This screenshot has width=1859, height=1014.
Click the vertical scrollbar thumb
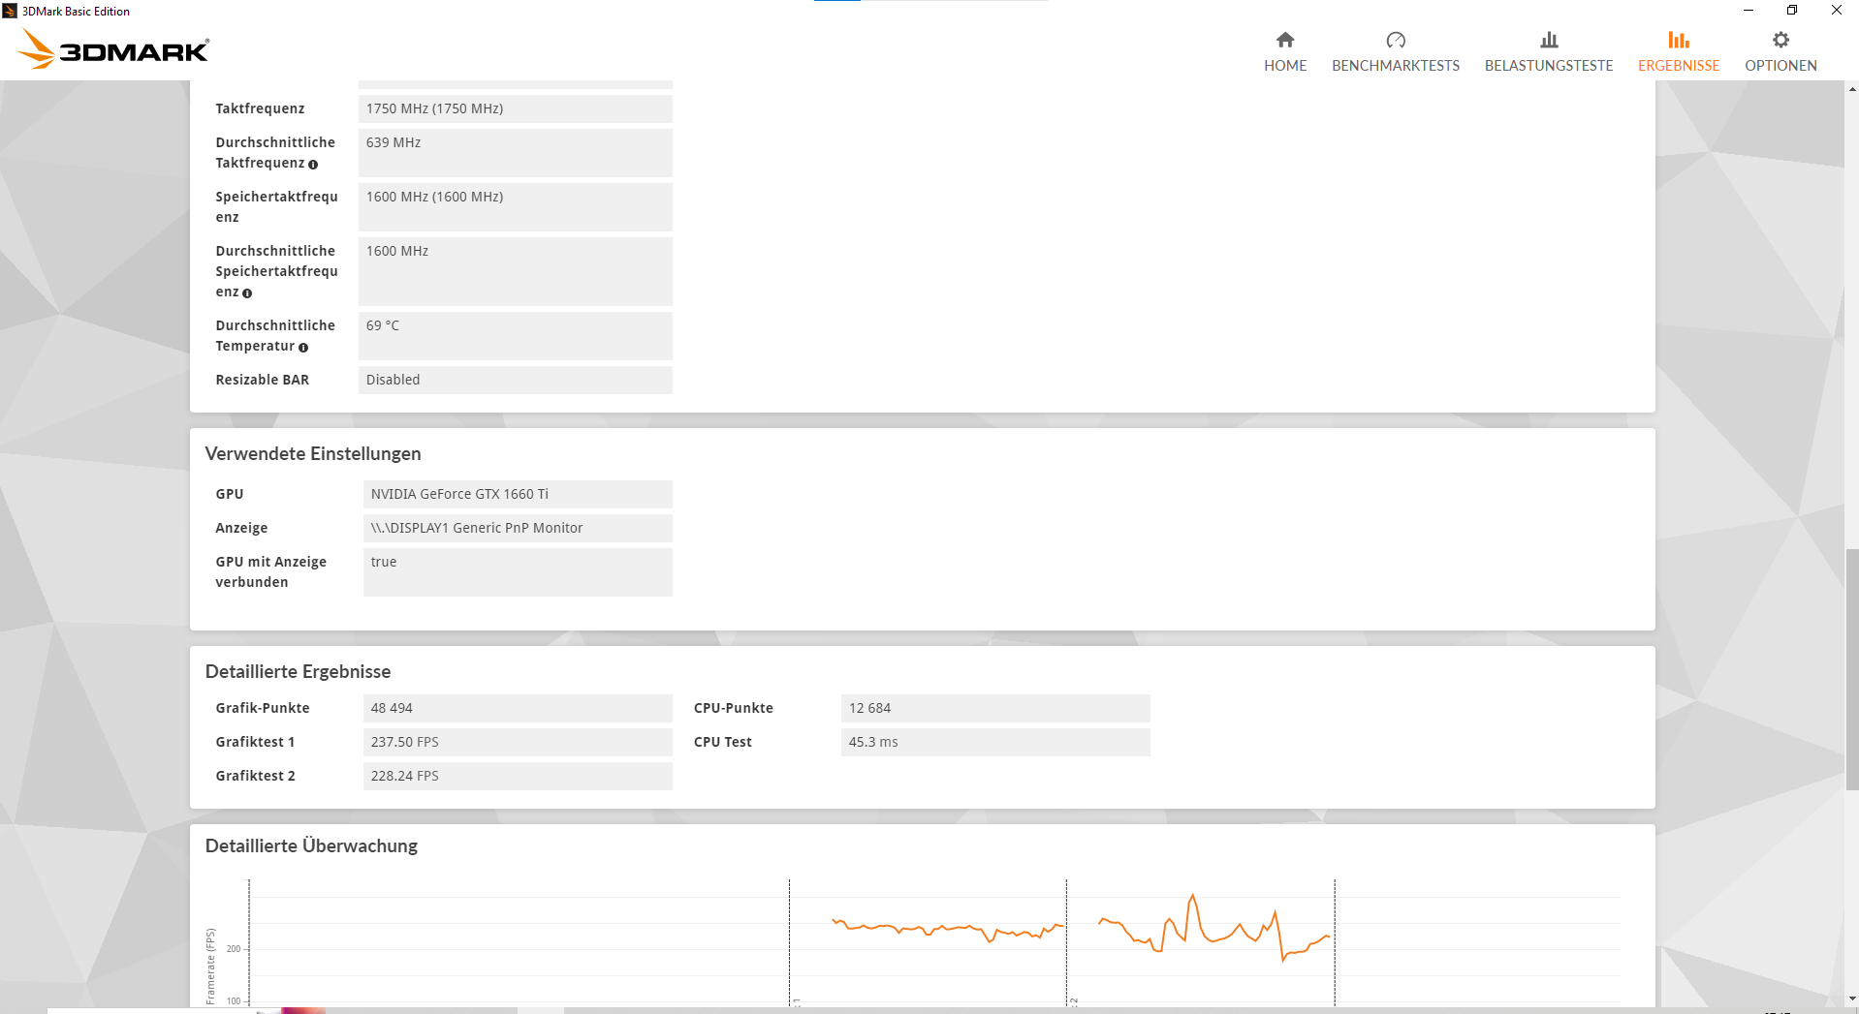1852,670
